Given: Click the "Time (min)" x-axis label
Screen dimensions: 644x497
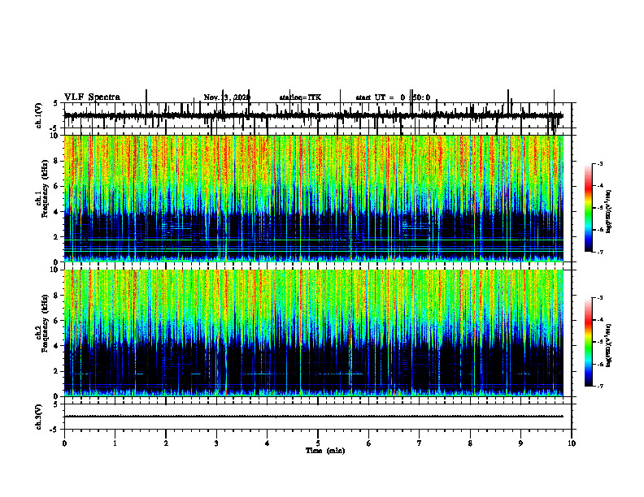Looking at the screenshot, I should click(325, 451).
